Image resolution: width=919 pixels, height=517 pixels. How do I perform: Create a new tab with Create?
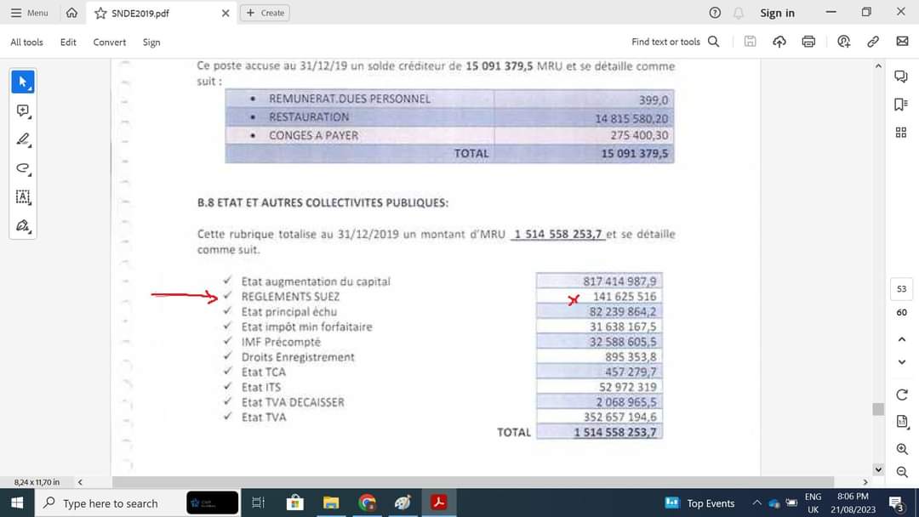(265, 13)
